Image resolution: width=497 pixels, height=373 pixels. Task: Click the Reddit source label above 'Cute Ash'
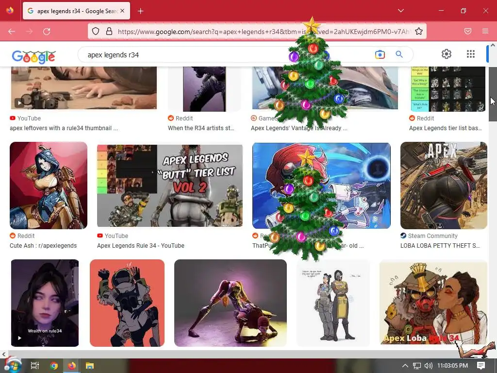coord(26,236)
